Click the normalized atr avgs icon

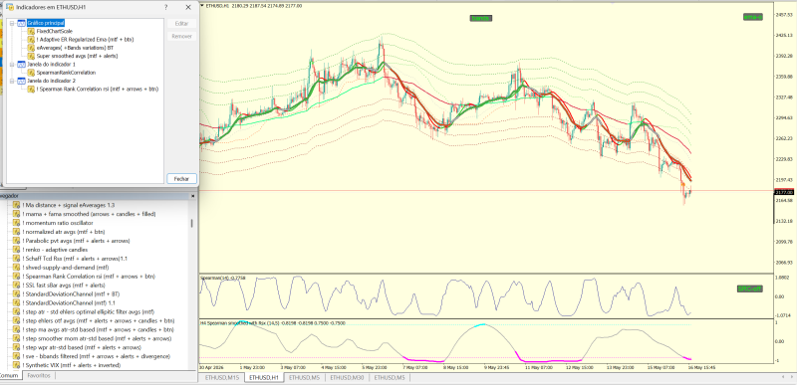tap(16, 232)
